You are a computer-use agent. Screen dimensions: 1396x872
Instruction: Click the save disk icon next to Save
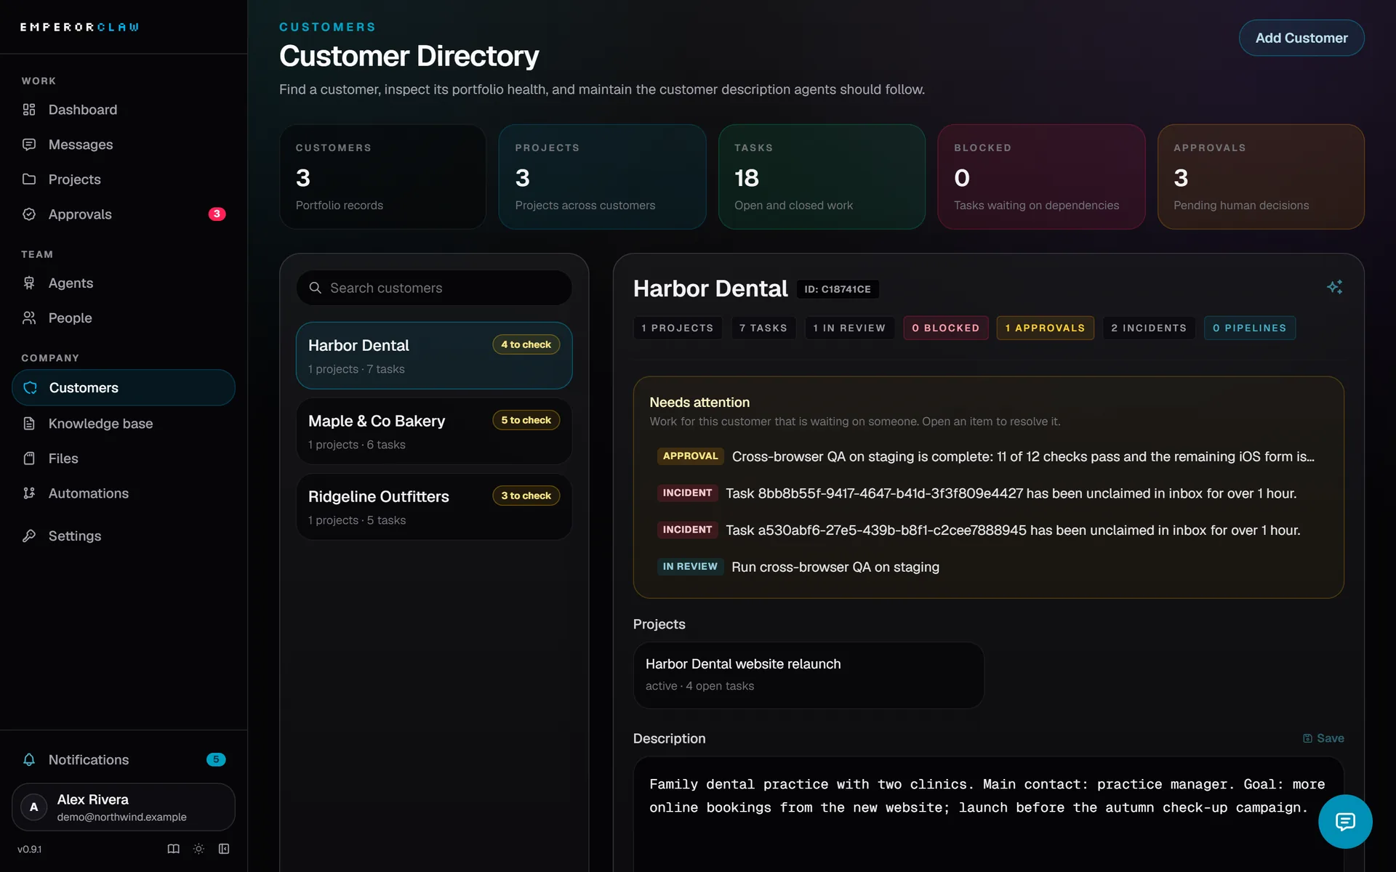1307,738
